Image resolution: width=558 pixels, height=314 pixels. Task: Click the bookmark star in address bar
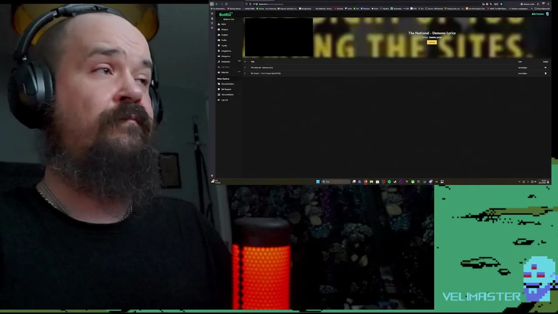[501, 4]
